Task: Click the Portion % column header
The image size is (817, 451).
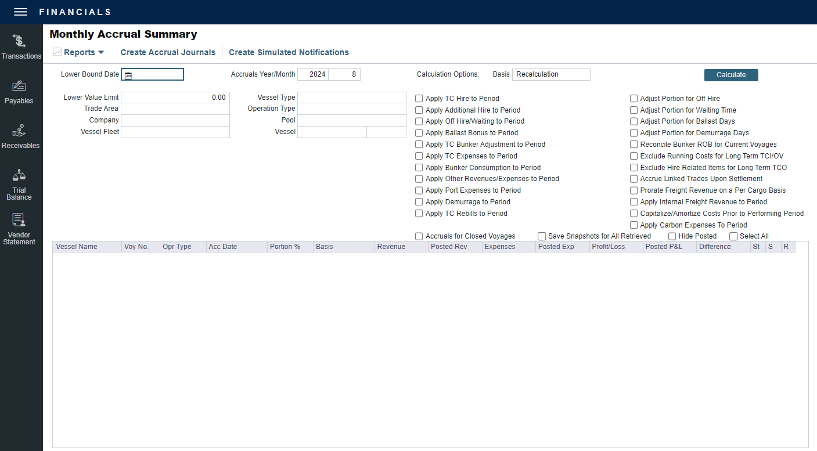Action: click(290, 247)
